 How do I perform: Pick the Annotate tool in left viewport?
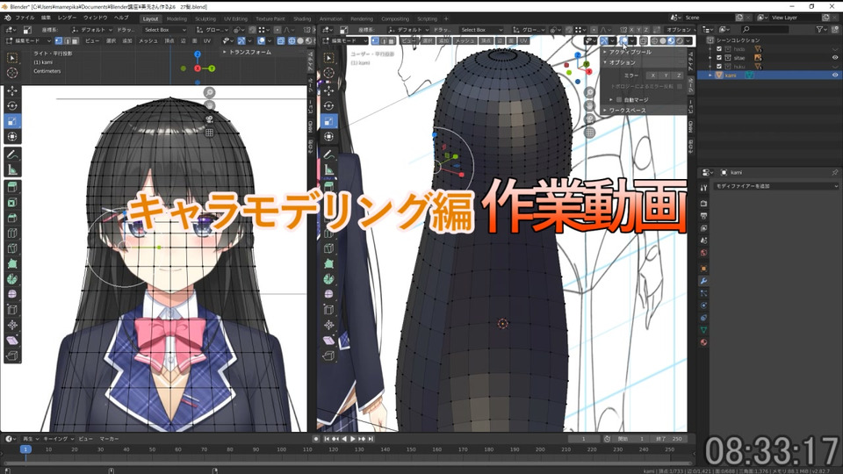pos(11,154)
